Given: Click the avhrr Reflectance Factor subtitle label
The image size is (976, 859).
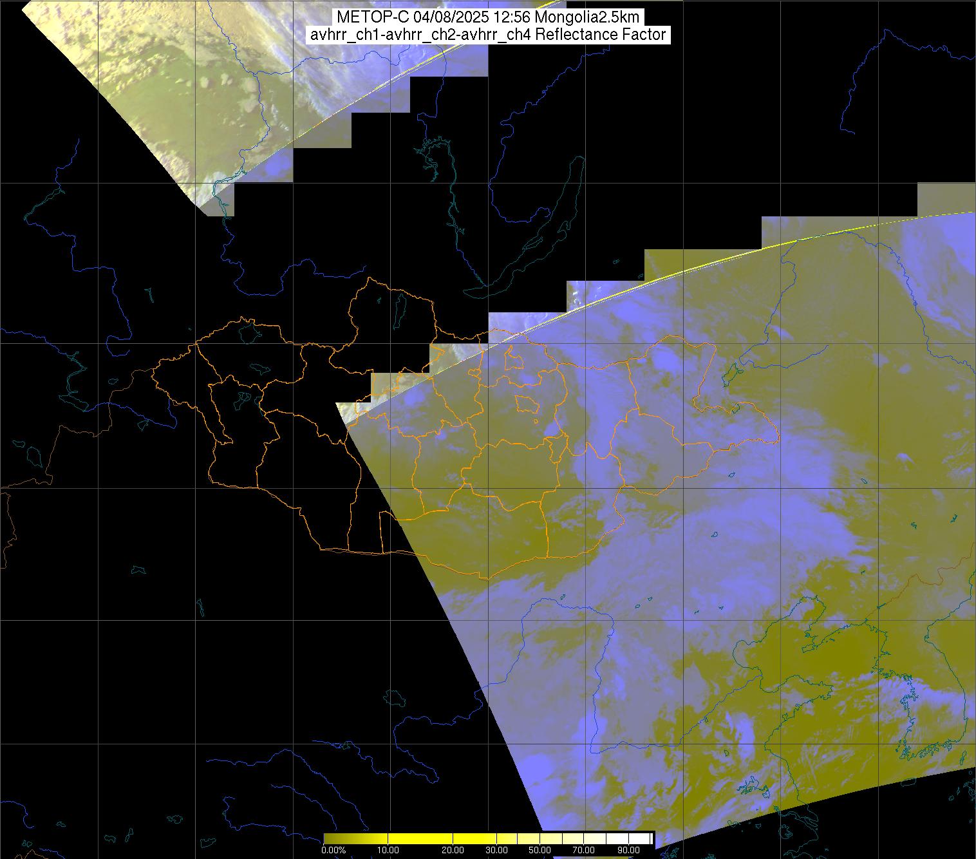Looking at the screenshot, I should tap(487, 35).
